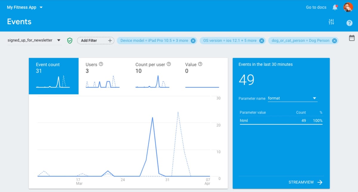358x192 pixels.
Task: Click Events in the last 30 minutes heading
Action: pos(266,64)
